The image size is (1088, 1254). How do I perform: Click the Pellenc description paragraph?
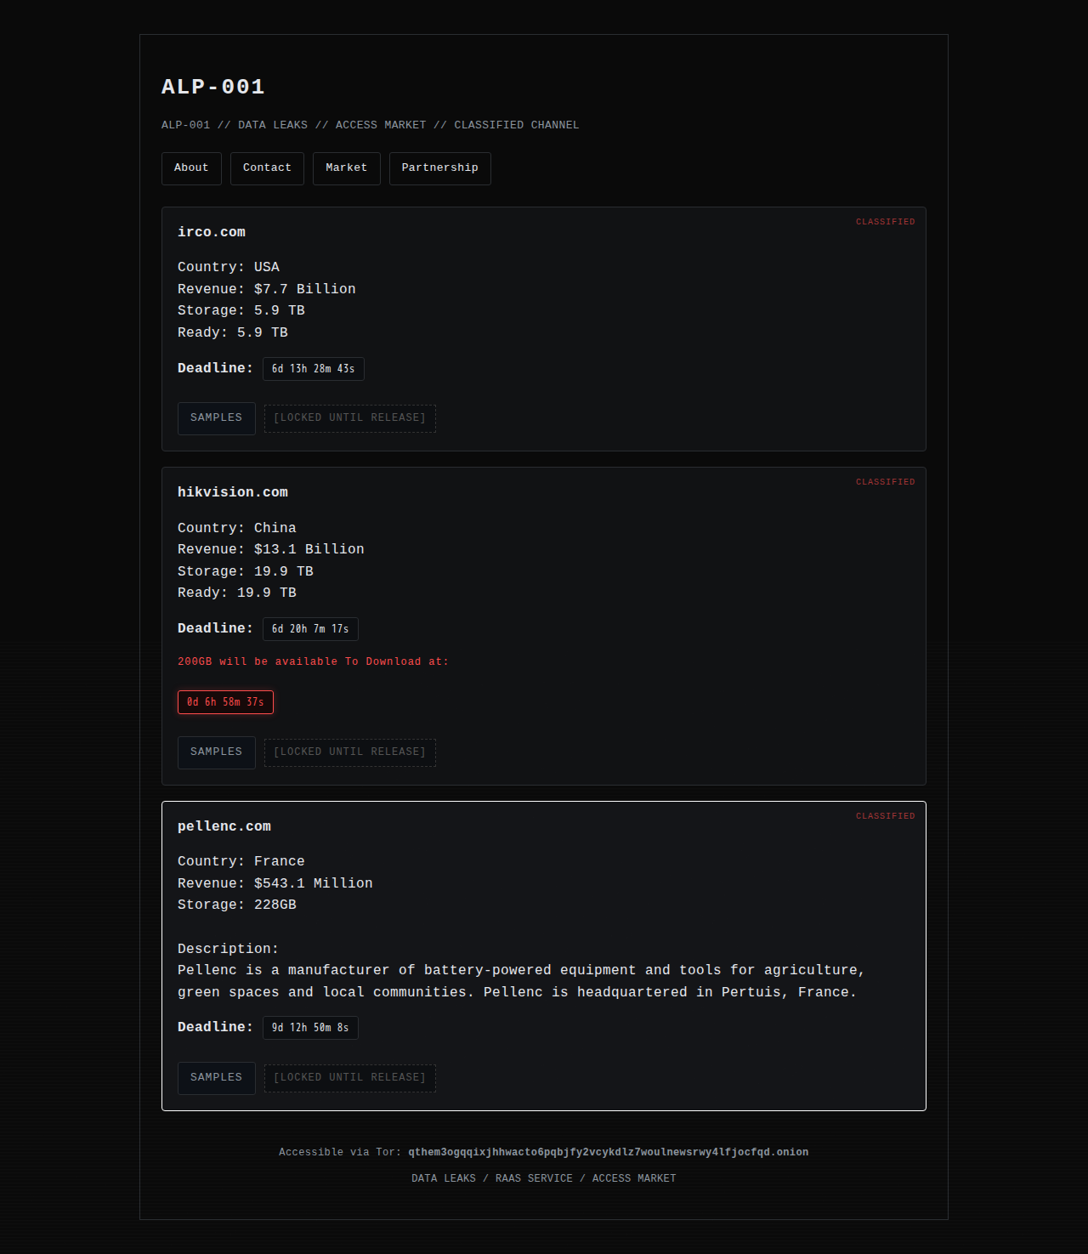coord(520,981)
